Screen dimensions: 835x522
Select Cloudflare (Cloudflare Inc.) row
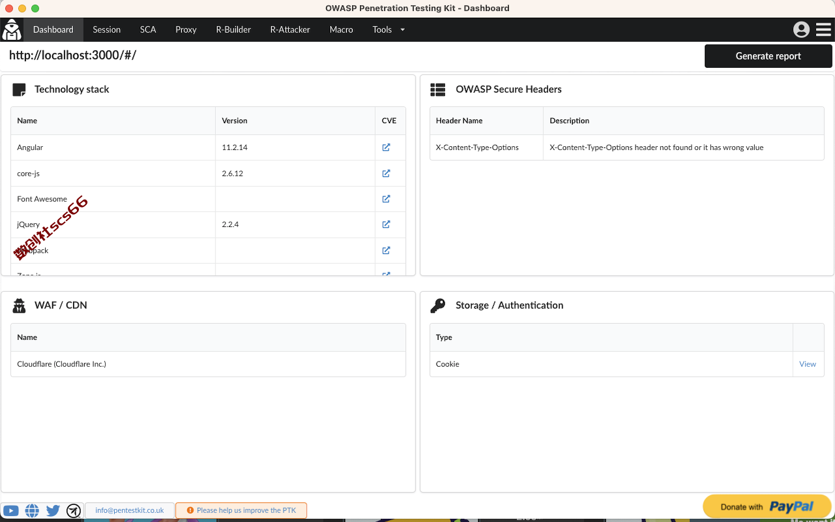point(208,364)
